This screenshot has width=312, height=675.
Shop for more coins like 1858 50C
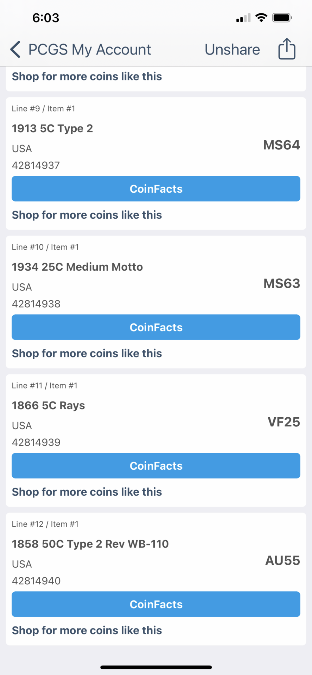[x=87, y=630]
